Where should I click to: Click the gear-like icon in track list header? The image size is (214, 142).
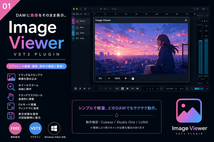click(x=81, y=14)
